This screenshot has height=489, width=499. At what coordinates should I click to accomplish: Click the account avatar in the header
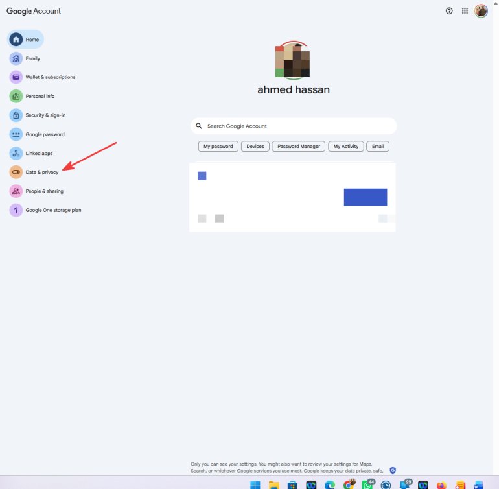(481, 11)
